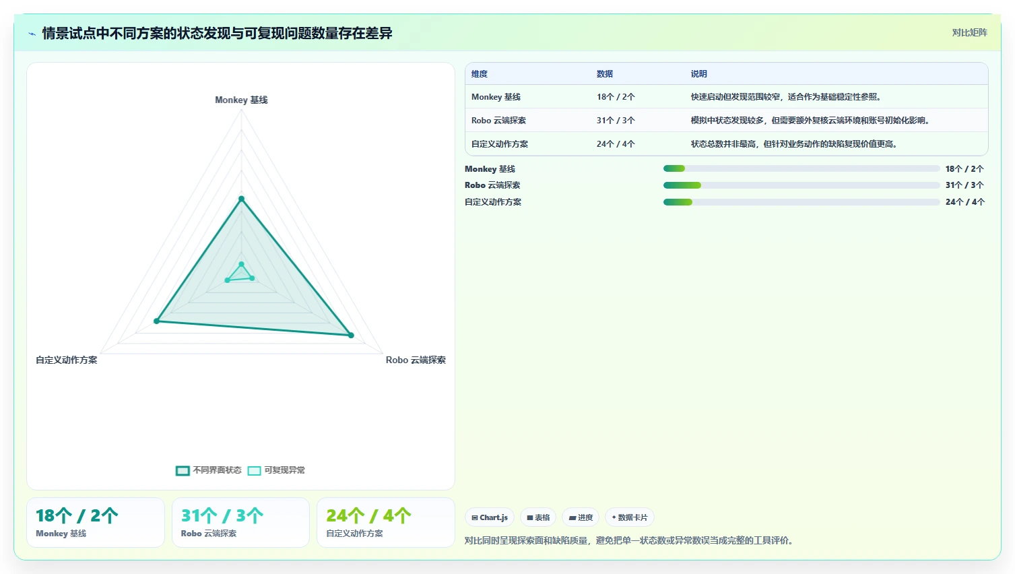The height and width of the screenshot is (574, 1015).
Task: Click the 不同界面状态 legend label text
Action: click(x=217, y=470)
